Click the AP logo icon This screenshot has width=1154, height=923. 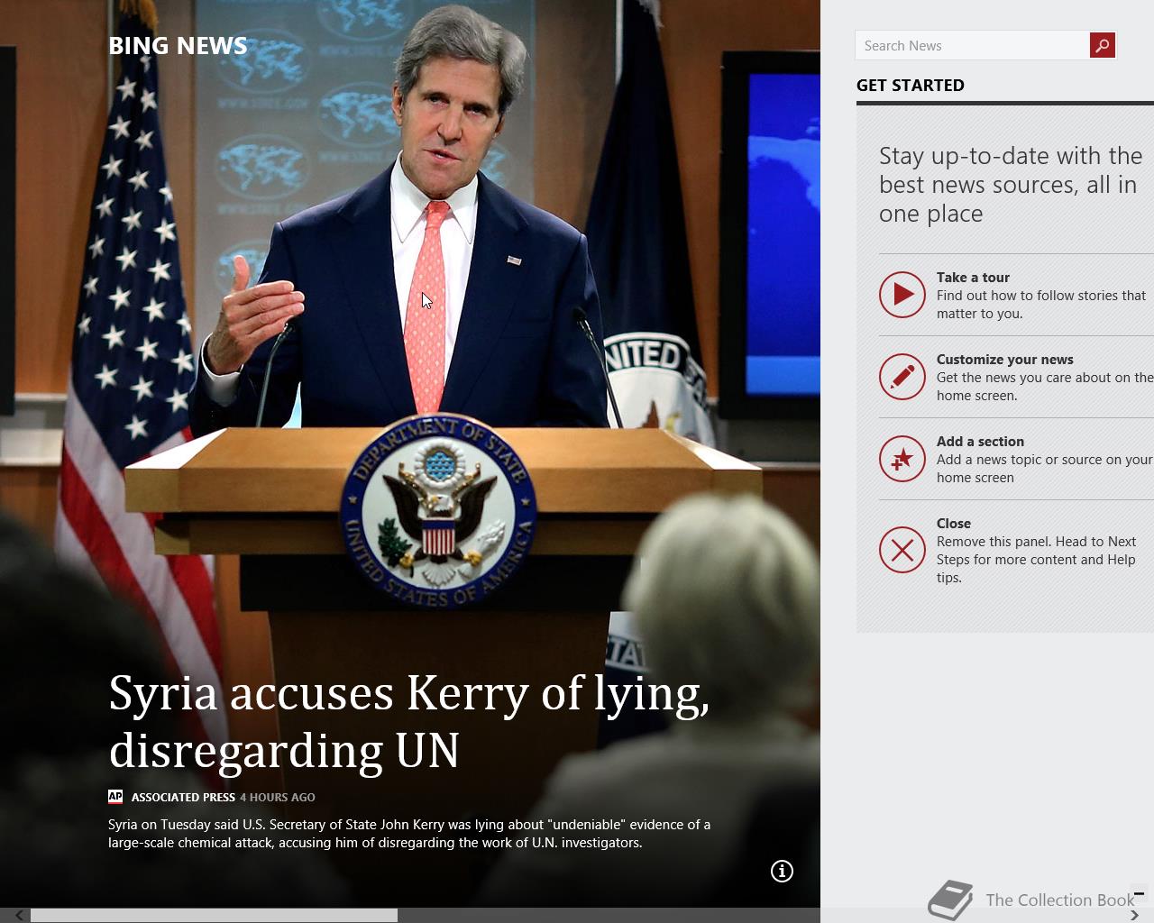[115, 796]
